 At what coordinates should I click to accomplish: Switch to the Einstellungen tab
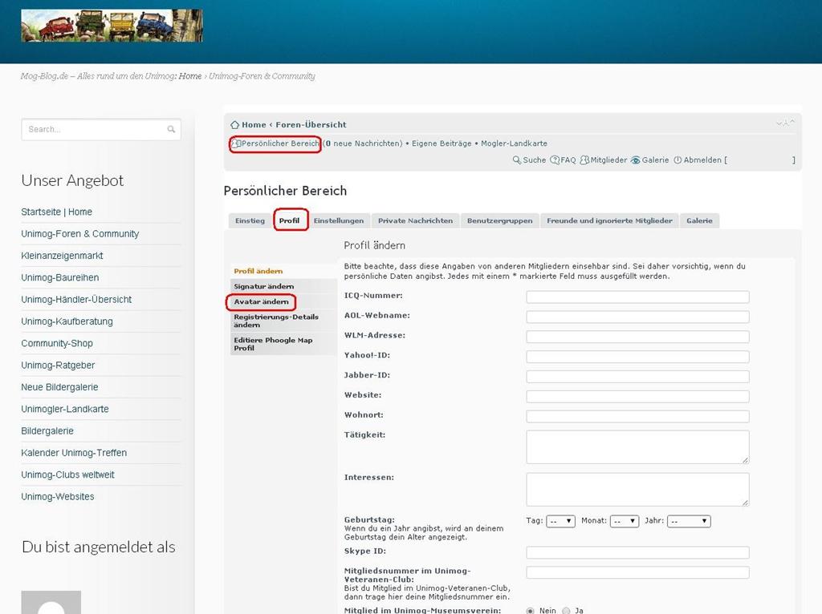(x=338, y=220)
